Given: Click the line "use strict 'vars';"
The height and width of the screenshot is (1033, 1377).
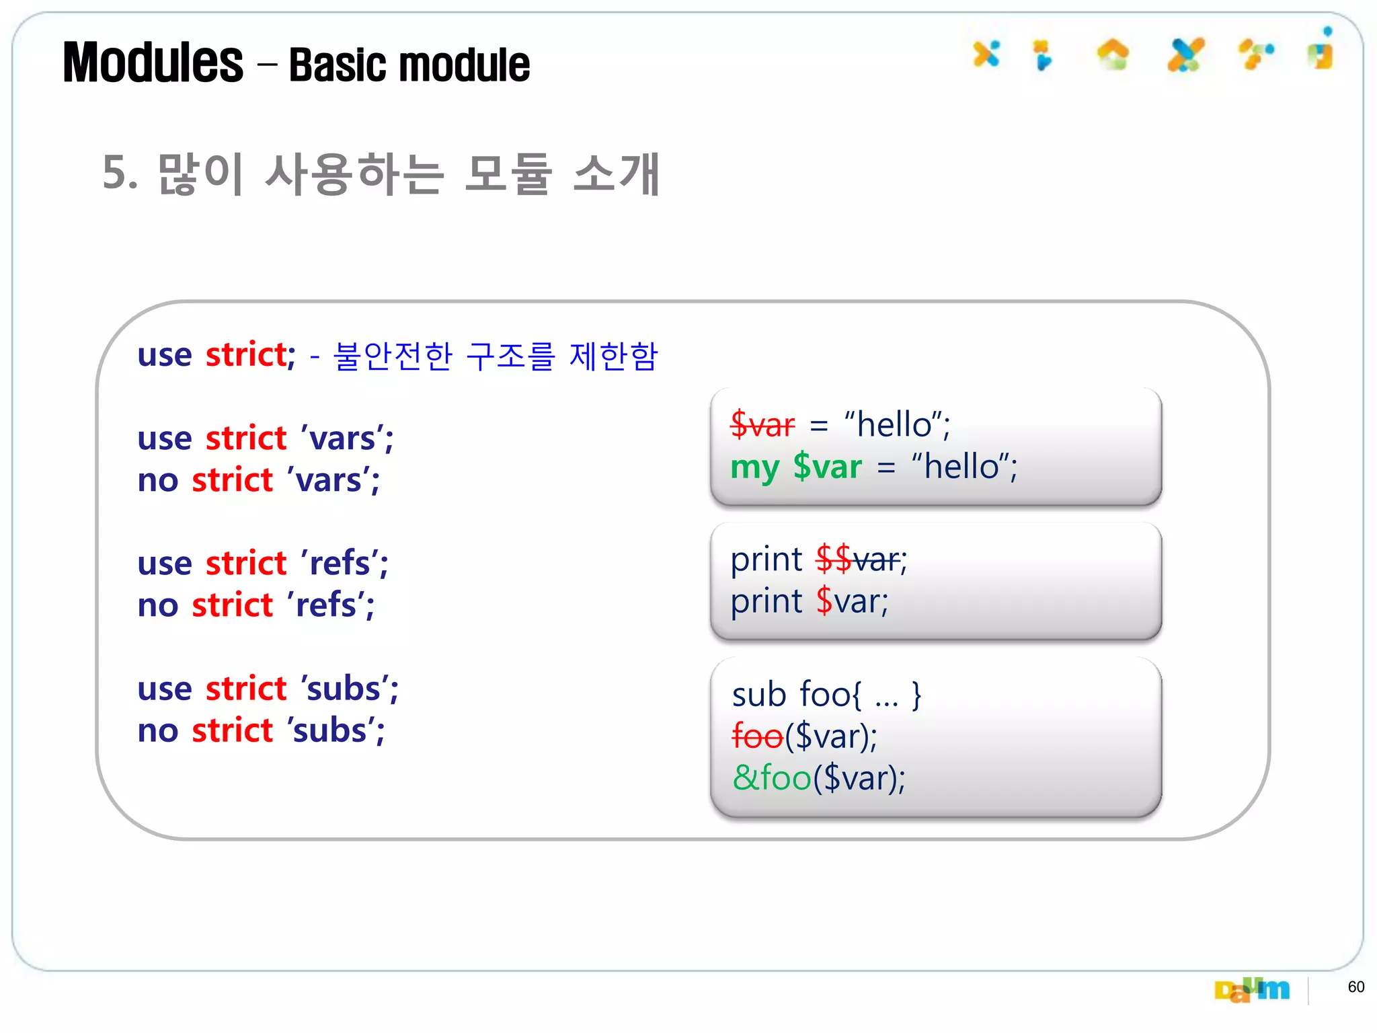Looking at the screenshot, I should coord(266,438).
